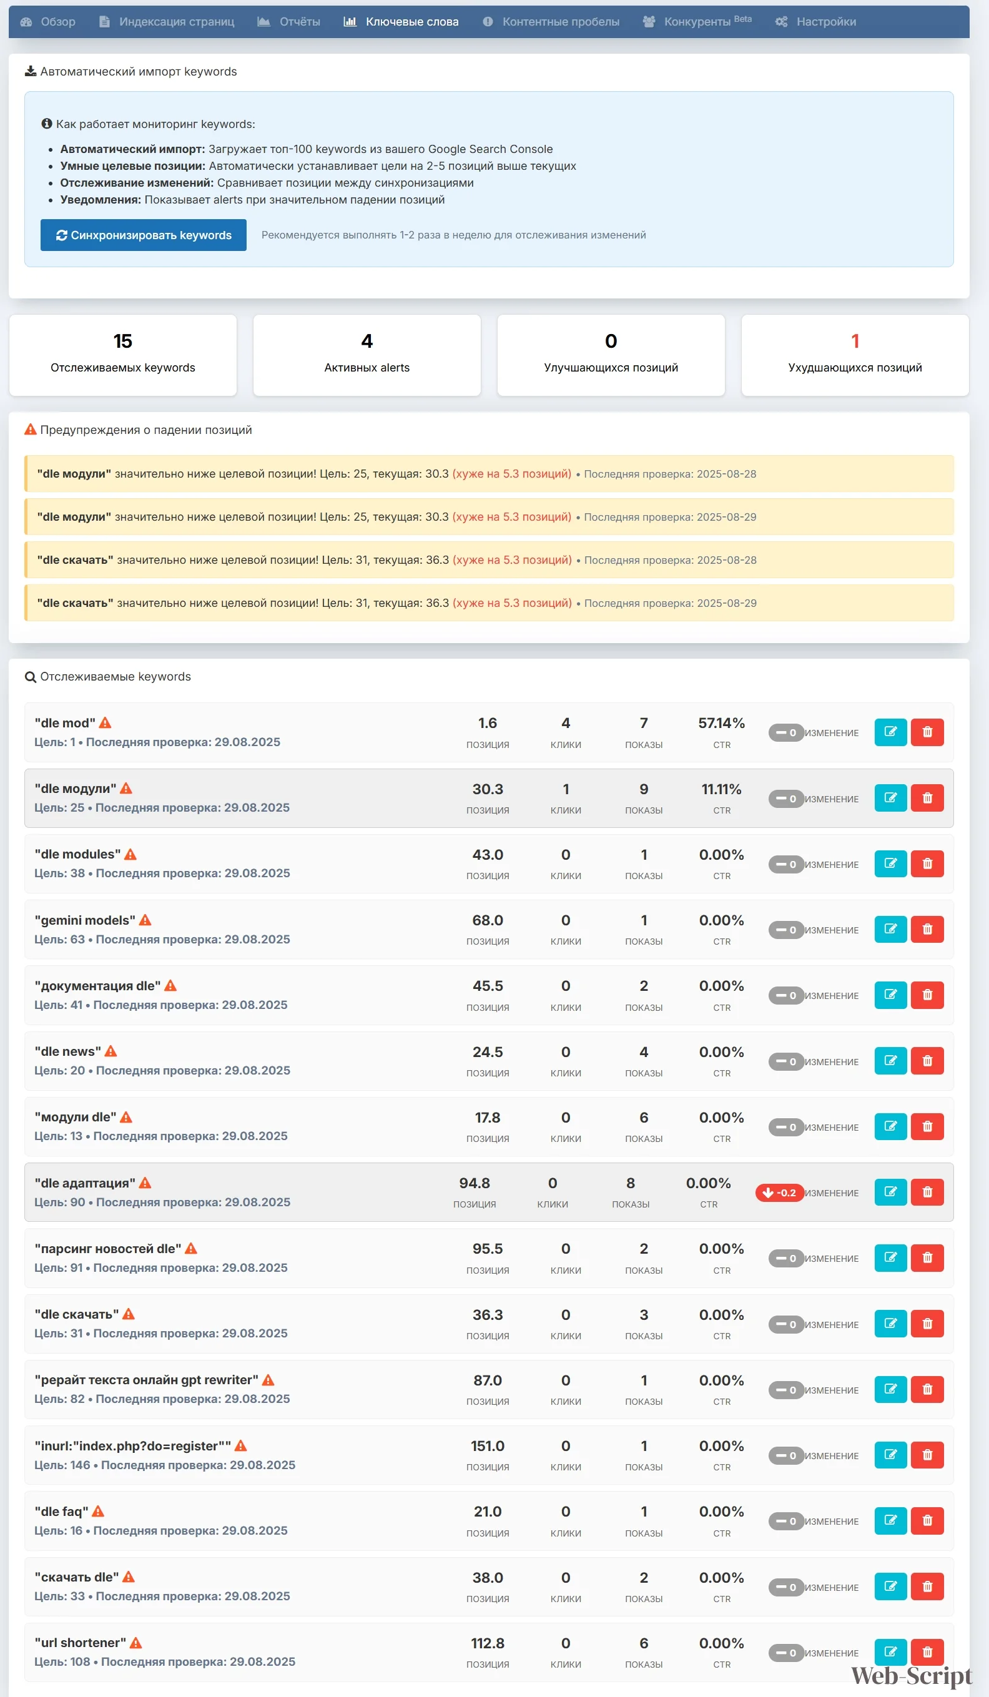Remove the "inurl:index.php?do=register" keyword

(x=927, y=1455)
